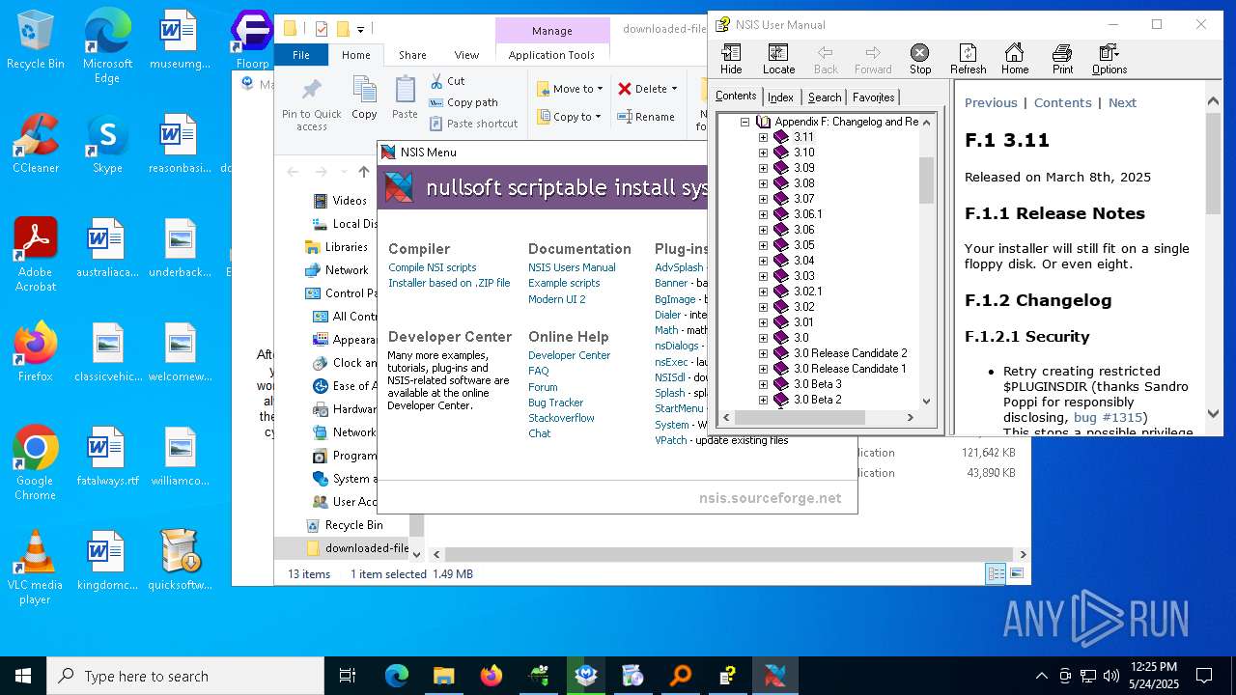
Task: Open the File tab in Explorer
Action: pos(301,55)
